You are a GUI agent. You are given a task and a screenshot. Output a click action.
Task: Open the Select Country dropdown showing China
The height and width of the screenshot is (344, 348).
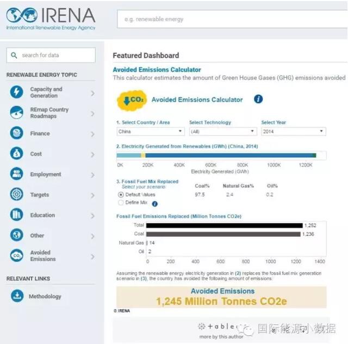pos(151,132)
